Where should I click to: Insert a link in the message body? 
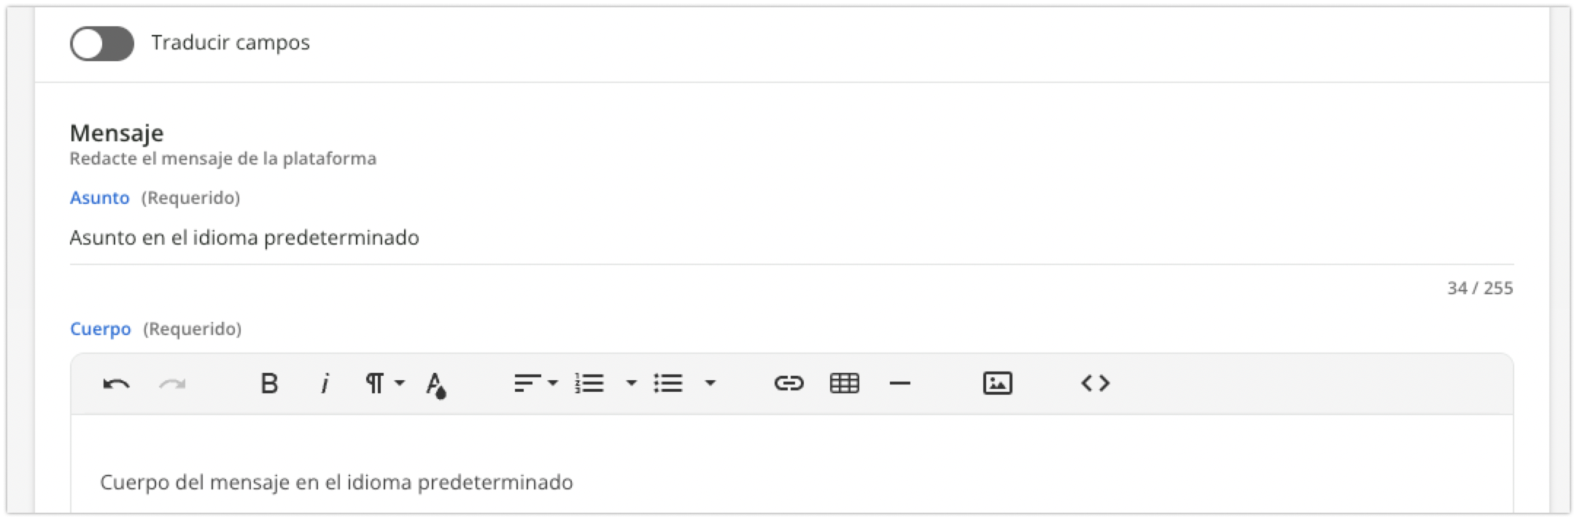coord(790,383)
